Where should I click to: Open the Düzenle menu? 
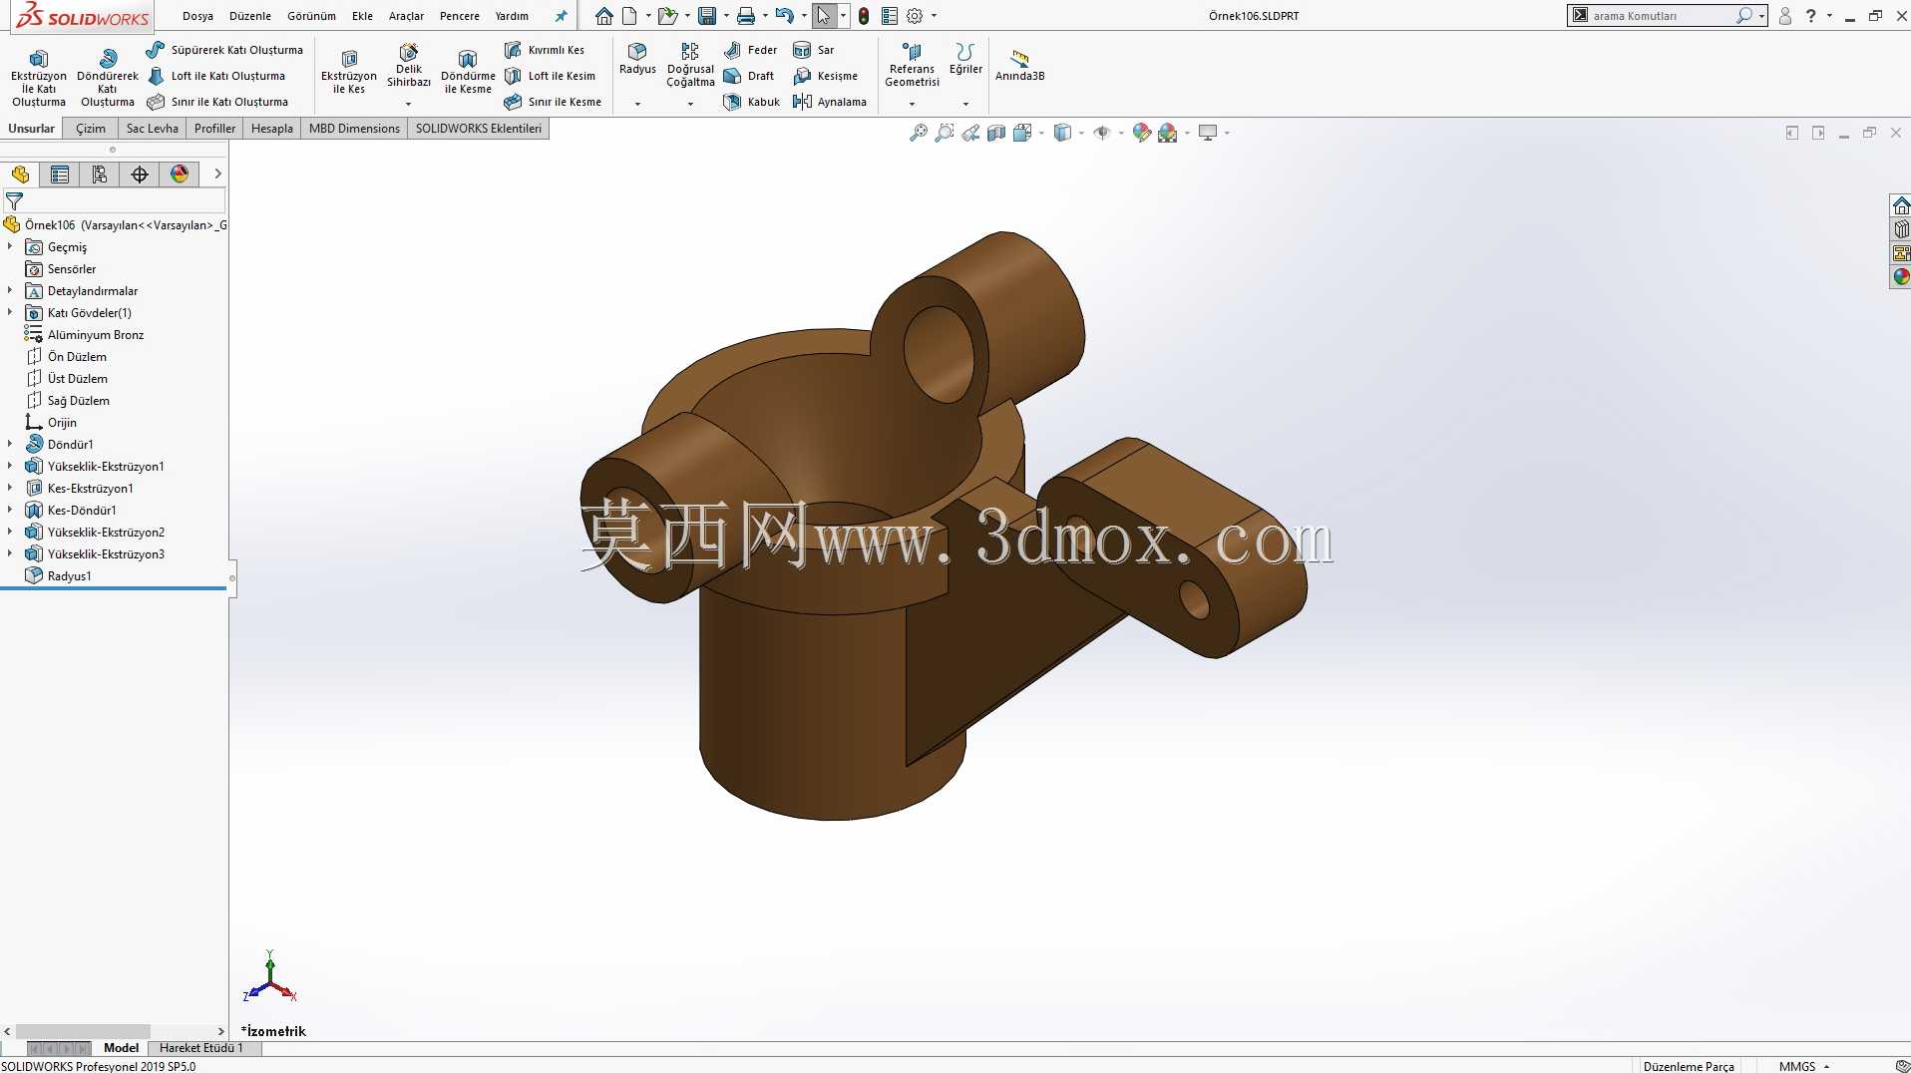pyautogui.click(x=250, y=16)
